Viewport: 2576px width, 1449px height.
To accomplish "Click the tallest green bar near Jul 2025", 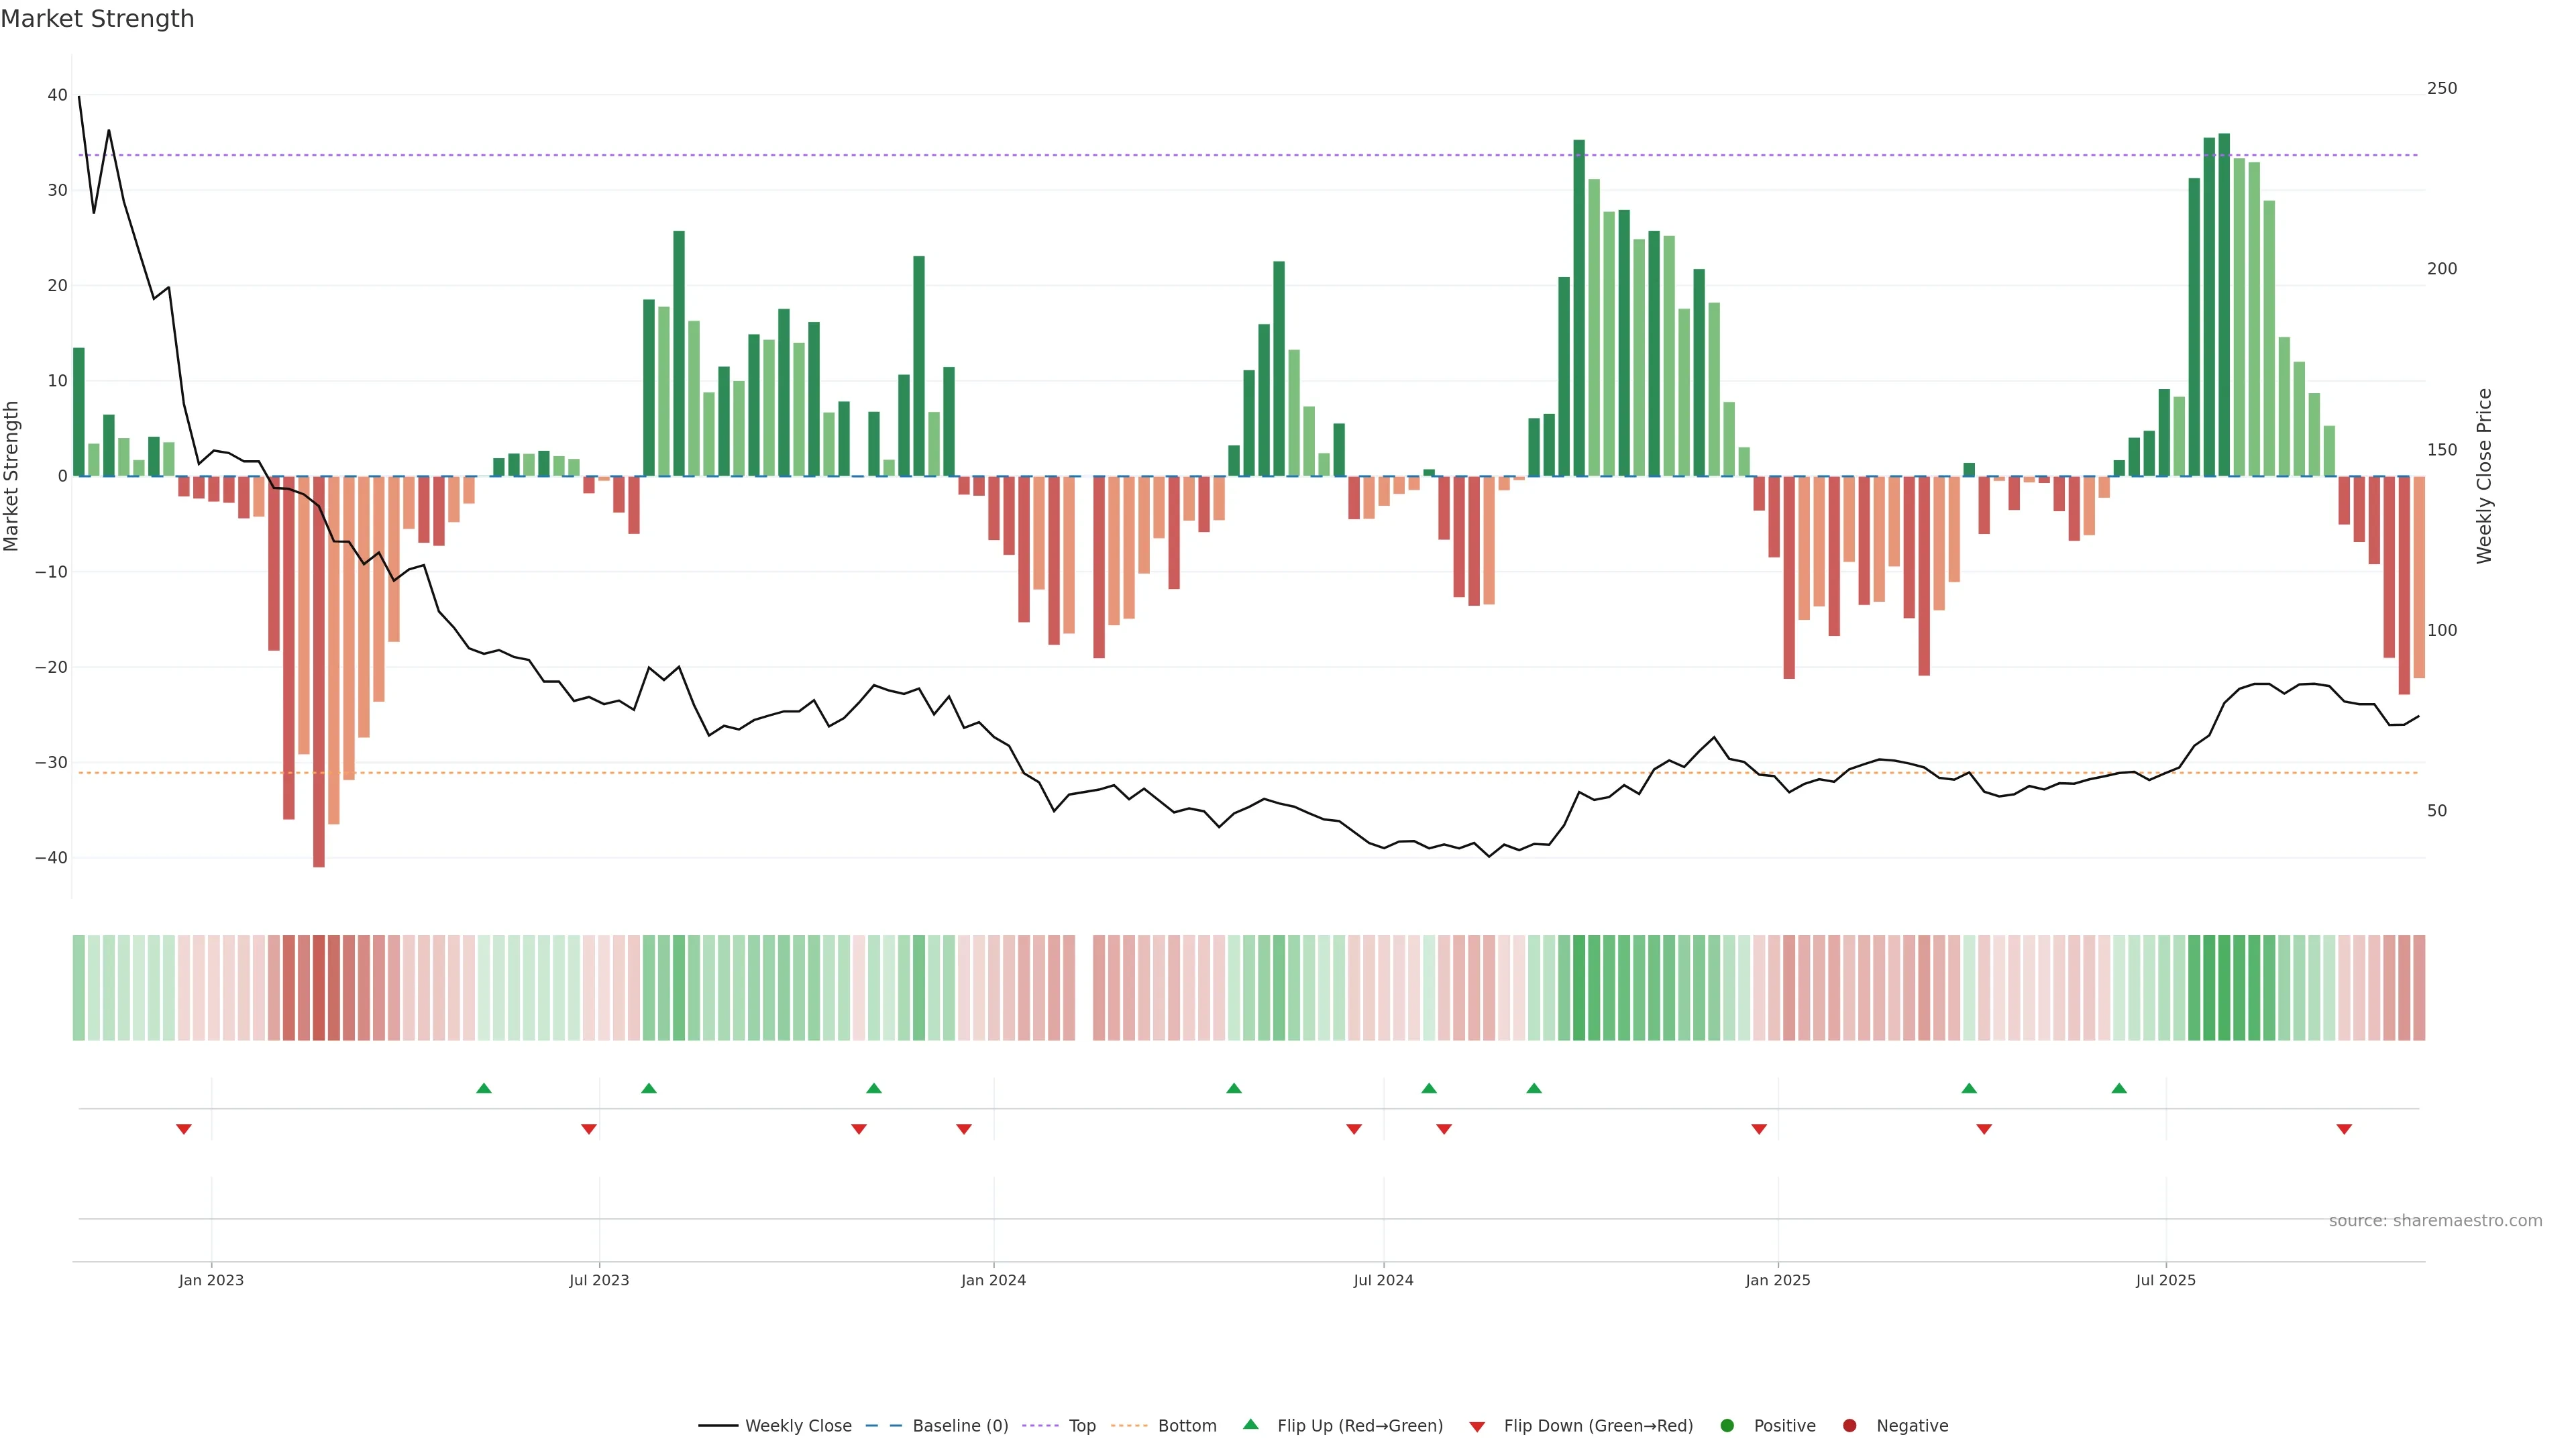I will coord(2224,300).
